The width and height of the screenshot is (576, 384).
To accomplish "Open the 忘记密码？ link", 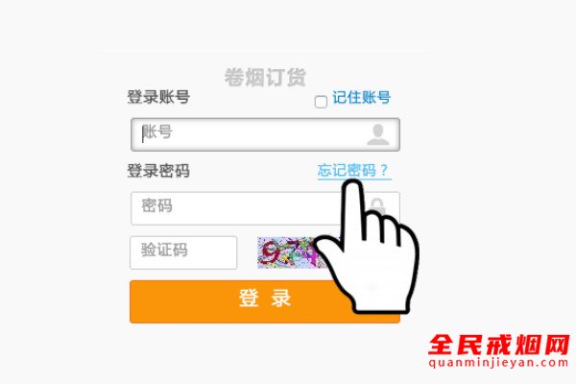I will point(354,171).
